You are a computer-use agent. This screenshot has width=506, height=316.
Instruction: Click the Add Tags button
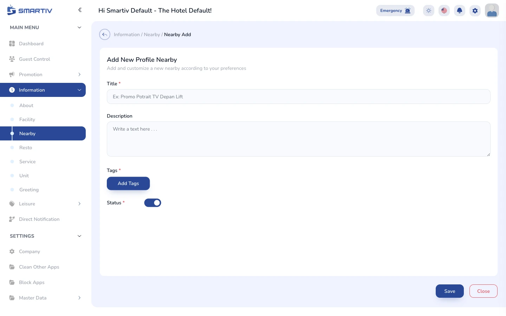click(128, 183)
